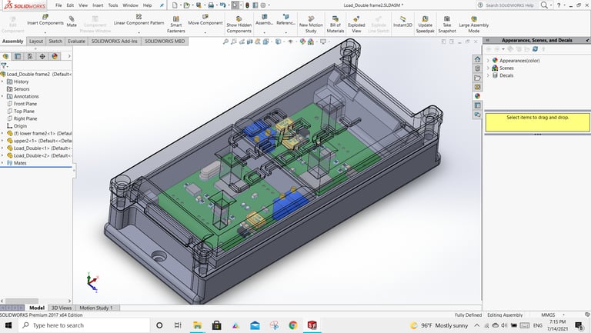Click the Insert Components tool
591x333 pixels.
(45, 20)
